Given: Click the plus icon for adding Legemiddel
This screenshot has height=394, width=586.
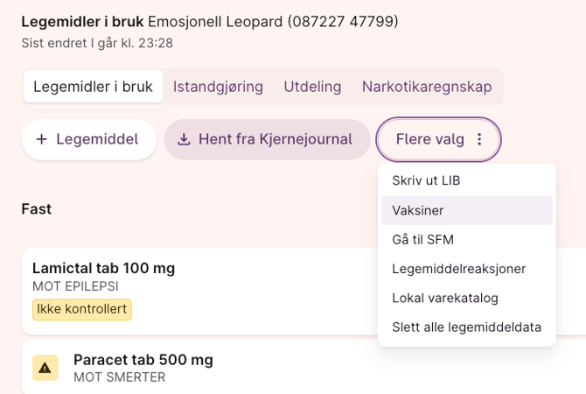Looking at the screenshot, I should click(x=41, y=139).
